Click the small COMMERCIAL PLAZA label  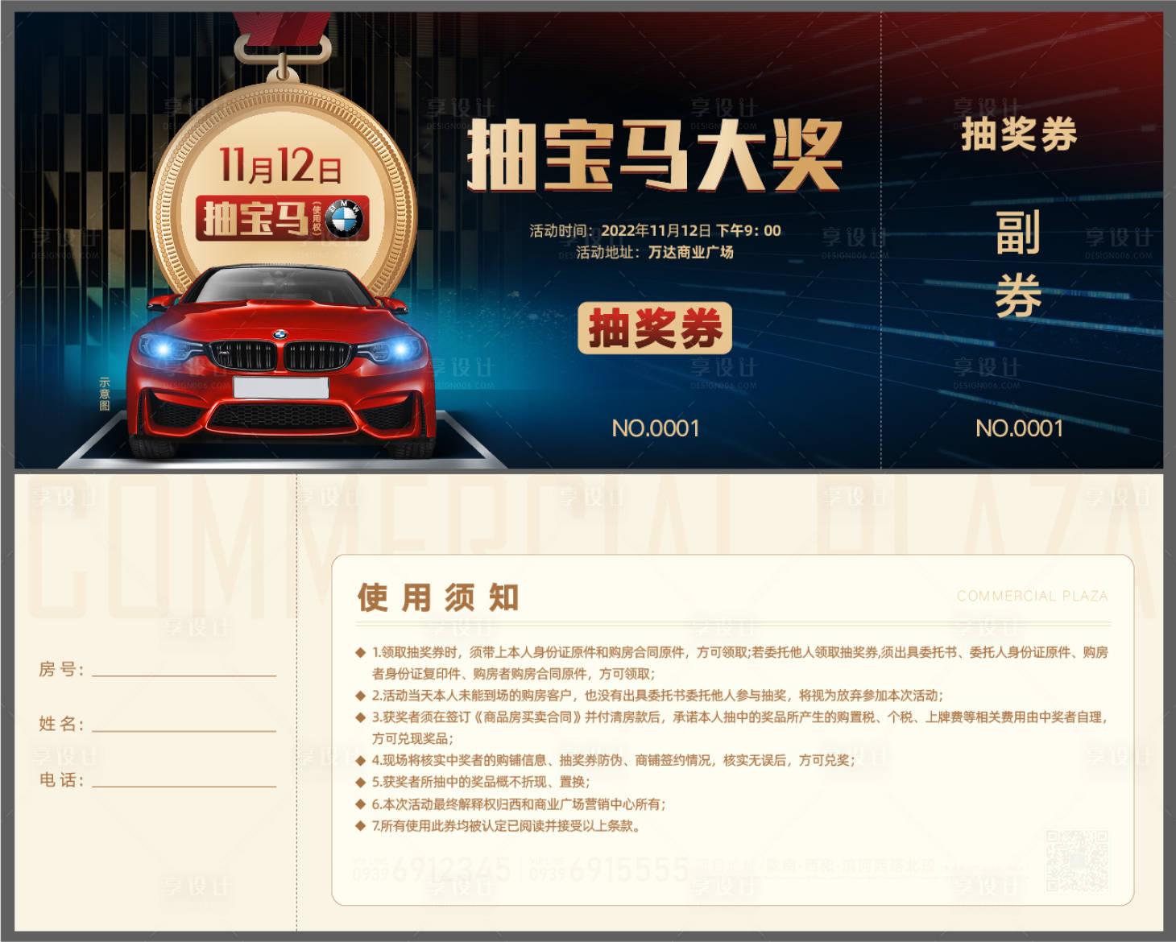pyautogui.click(x=1033, y=596)
